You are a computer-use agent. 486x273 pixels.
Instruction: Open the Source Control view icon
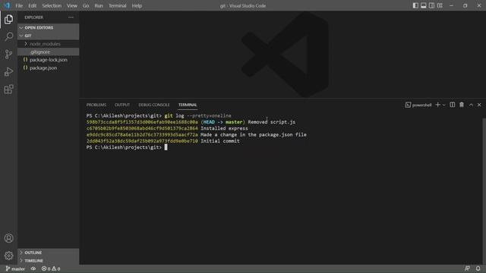(x=8, y=54)
